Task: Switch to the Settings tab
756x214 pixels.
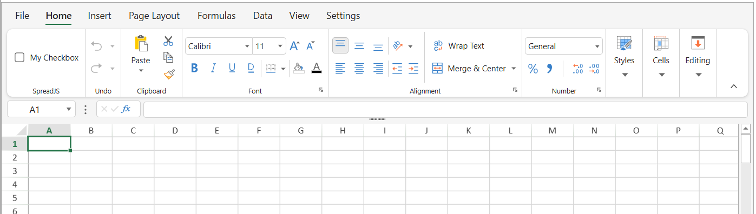Action: [343, 16]
